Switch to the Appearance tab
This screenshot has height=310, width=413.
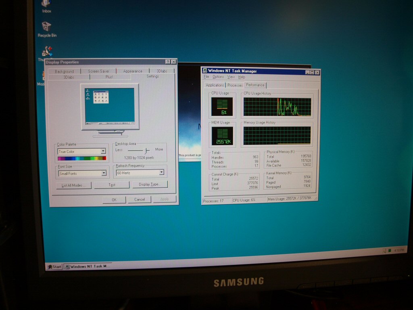coord(133,71)
